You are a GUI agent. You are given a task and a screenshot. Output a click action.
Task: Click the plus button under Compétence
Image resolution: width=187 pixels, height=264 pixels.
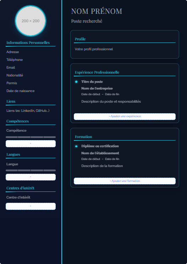(31, 144)
